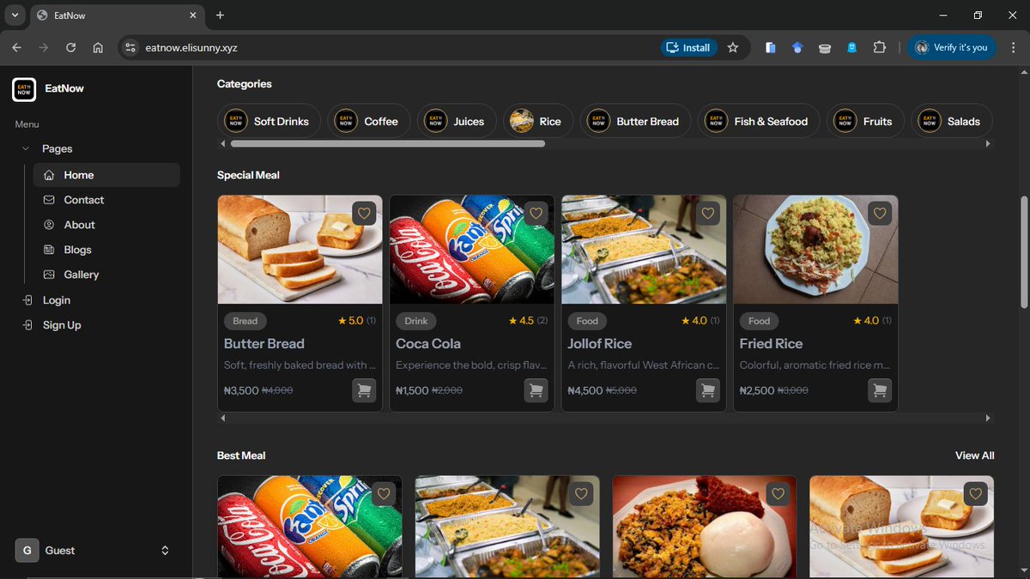Viewport: 1030px width, 579px height.
Task: Select Fish & Seafood category
Action: click(759, 121)
